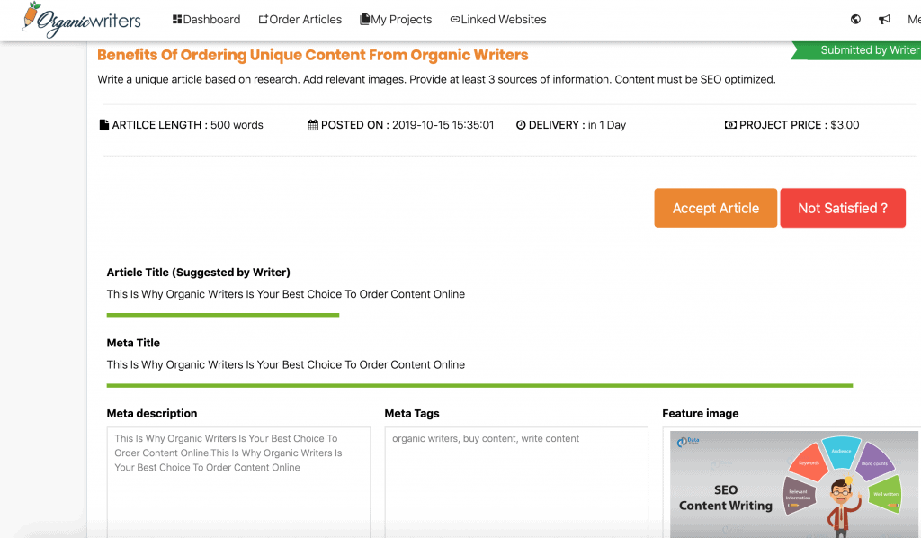Click the green Article Title progress bar
This screenshot has width=921, height=538.
click(x=223, y=316)
